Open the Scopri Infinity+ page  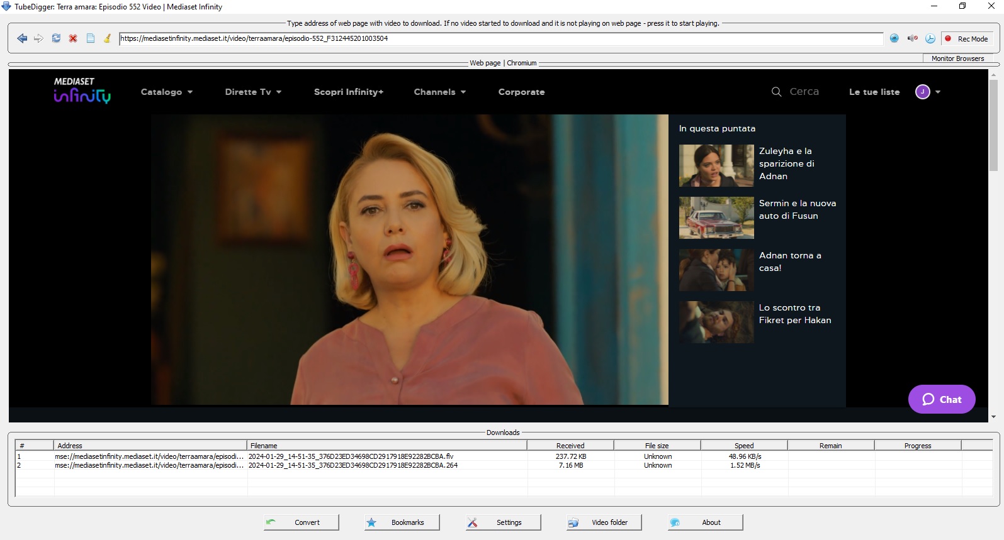click(x=349, y=92)
